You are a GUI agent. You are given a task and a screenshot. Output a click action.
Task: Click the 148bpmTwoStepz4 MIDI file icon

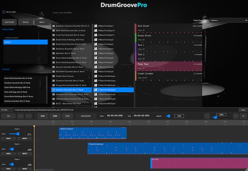(95, 49)
